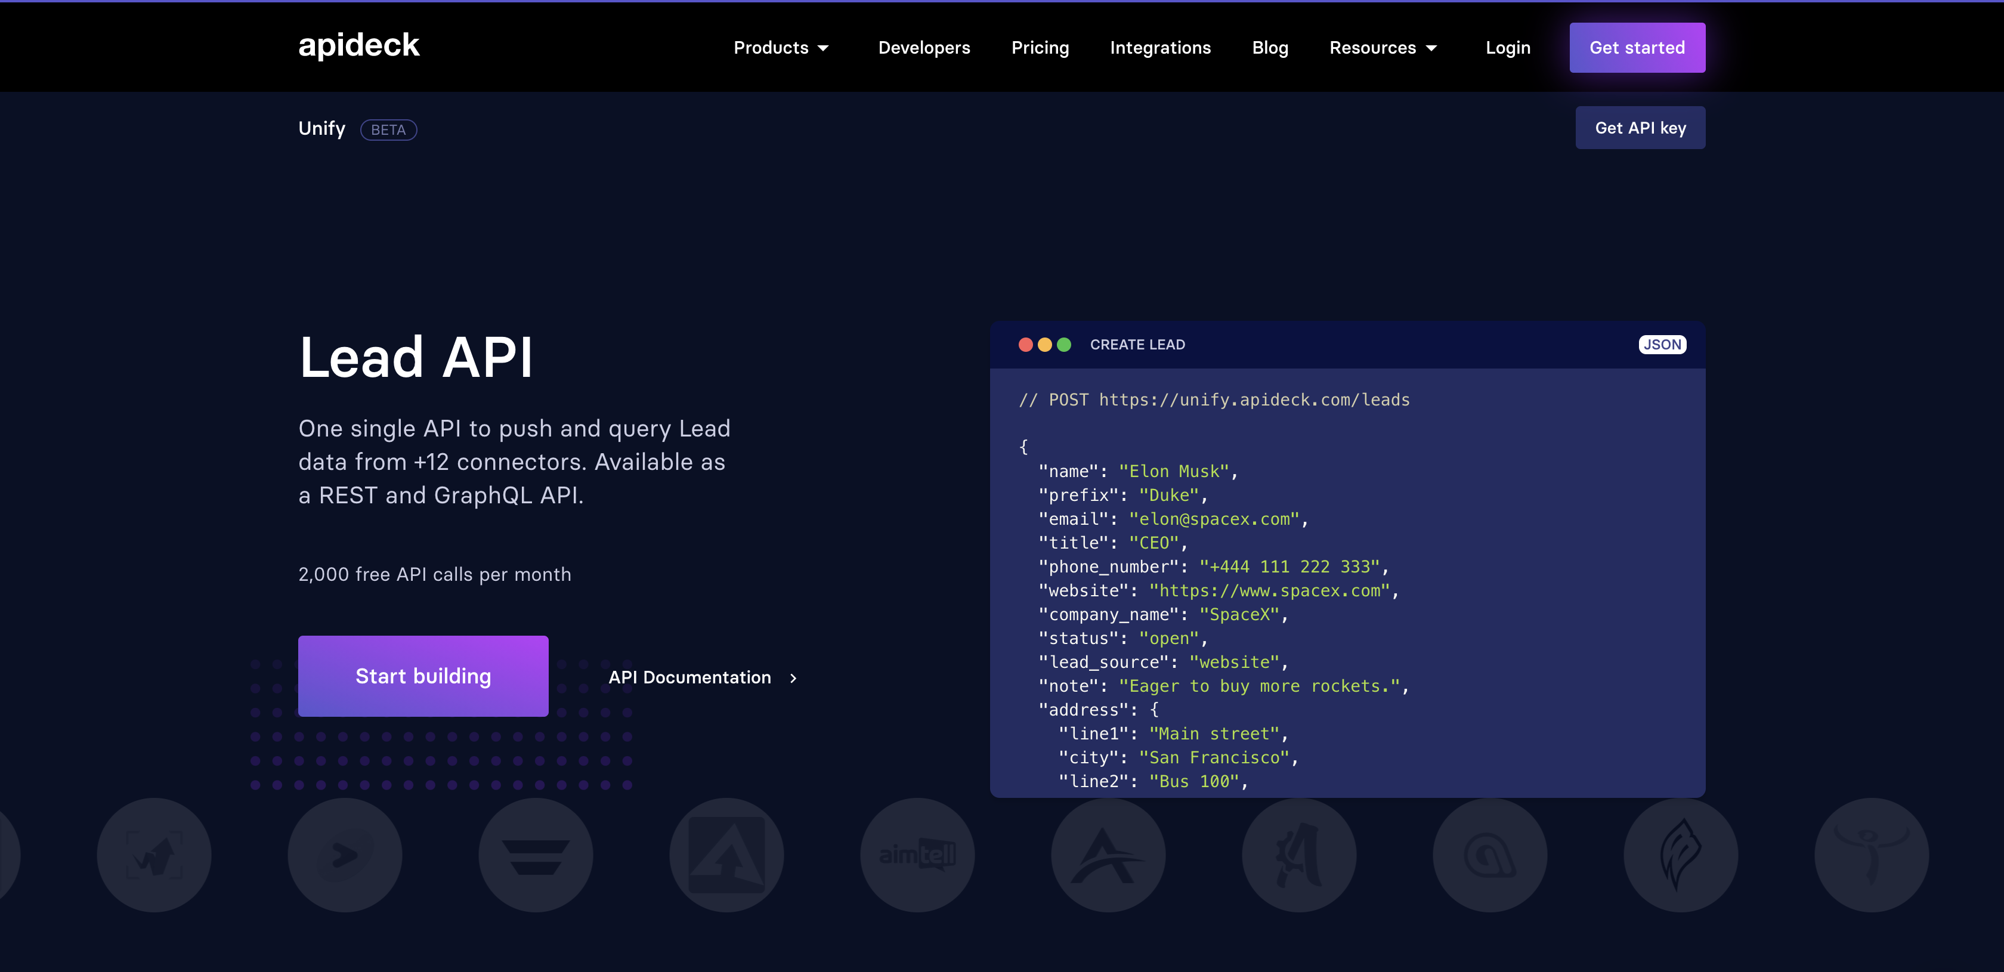Expand the Resources dropdown menu
This screenshot has width=2004, height=972.
(x=1383, y=48)
